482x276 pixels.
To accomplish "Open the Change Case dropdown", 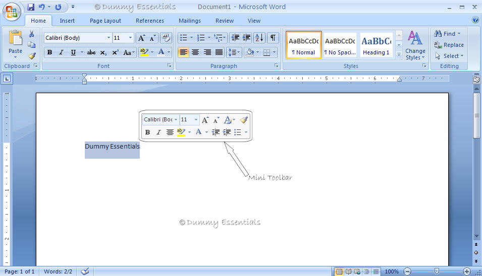I will pyautogui.click(x=129, y=52).
